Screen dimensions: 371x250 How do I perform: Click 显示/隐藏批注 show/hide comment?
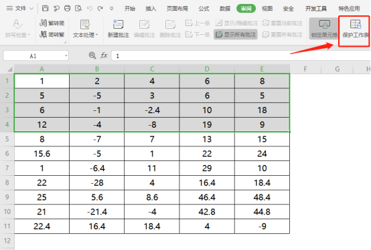(x=236, y=23)
